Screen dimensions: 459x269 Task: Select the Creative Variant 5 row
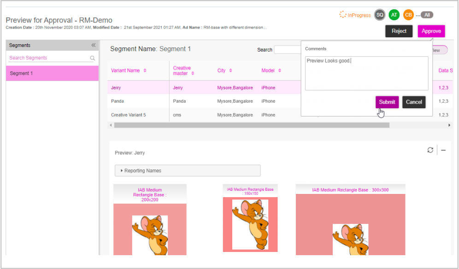click(204, 115)
